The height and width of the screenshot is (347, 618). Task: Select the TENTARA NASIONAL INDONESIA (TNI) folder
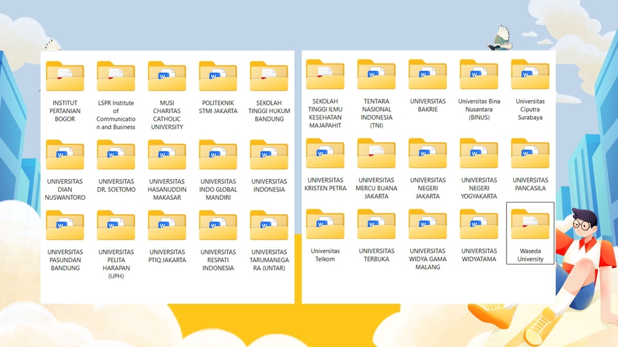pos(377,75)
